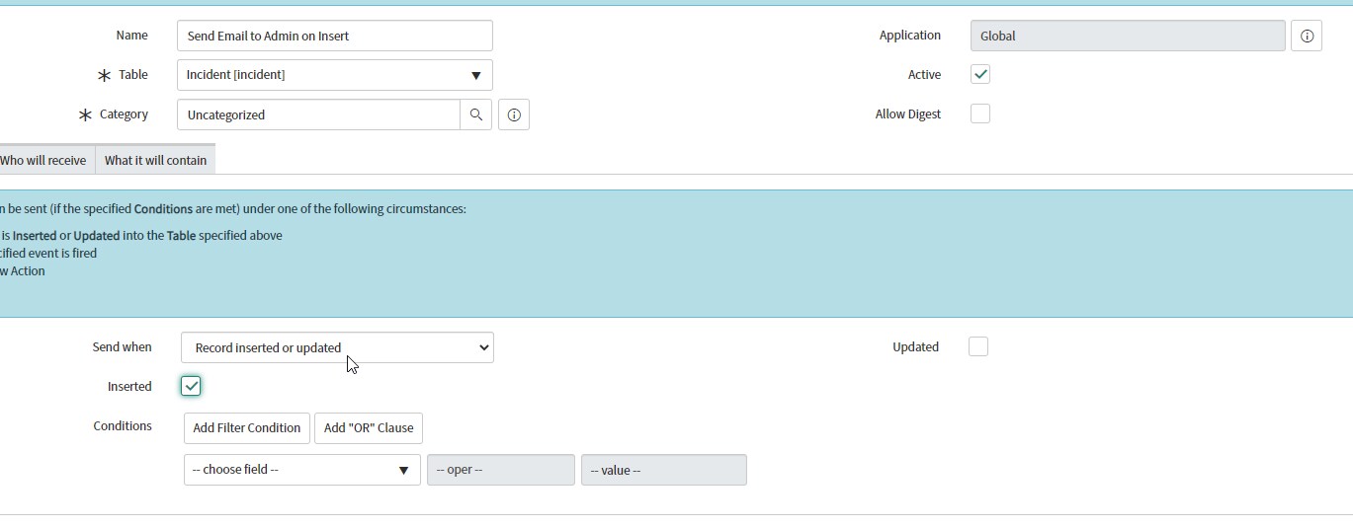Click Add "OR" Clause button
The image size is (1353, 529).
369,428
